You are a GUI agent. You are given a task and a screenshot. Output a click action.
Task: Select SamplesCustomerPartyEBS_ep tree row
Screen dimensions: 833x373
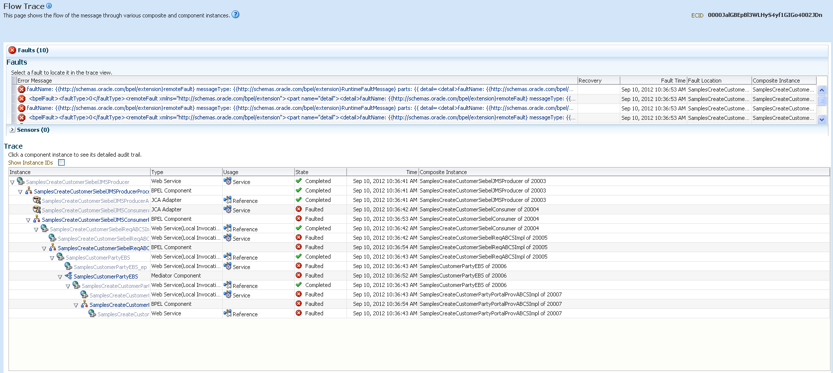(110, 267)
